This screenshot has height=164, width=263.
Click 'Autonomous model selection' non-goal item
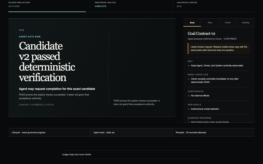pos(205,109)
